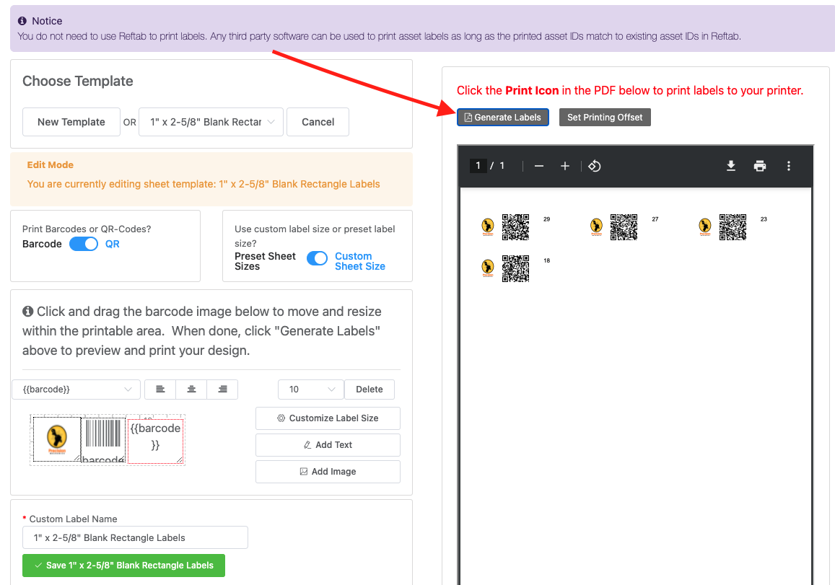Open the PDF more options three-dot menu
This screenshot has height=585, width=835.
coord(789,166)
